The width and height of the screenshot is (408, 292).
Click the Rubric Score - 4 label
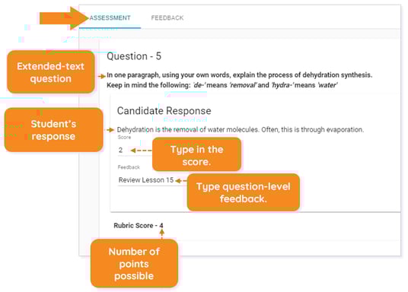(139, 225)
